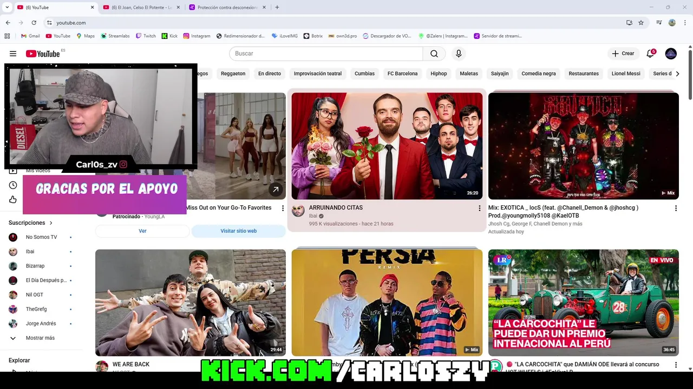Open the Twitch bookmark
The image size is (693, 389).
pyautogui.click(x=146, y=36)
